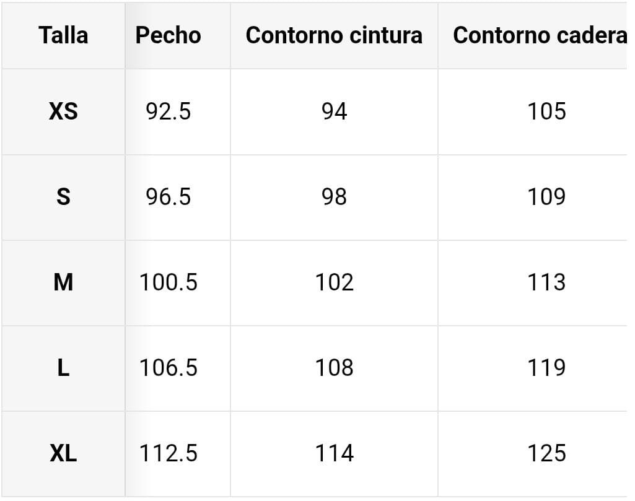Select the XL pecho value 112.5
Image resolution: width=635 pixels, height=501 pixels.
tap(169, 453)
